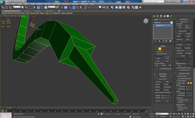Switch to the Freeform ribbon tab

click(27, 11)
